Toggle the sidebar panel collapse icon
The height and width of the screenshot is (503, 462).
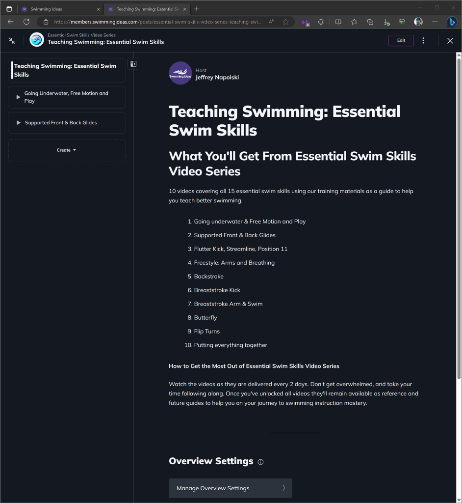click(x=133, y=64)
